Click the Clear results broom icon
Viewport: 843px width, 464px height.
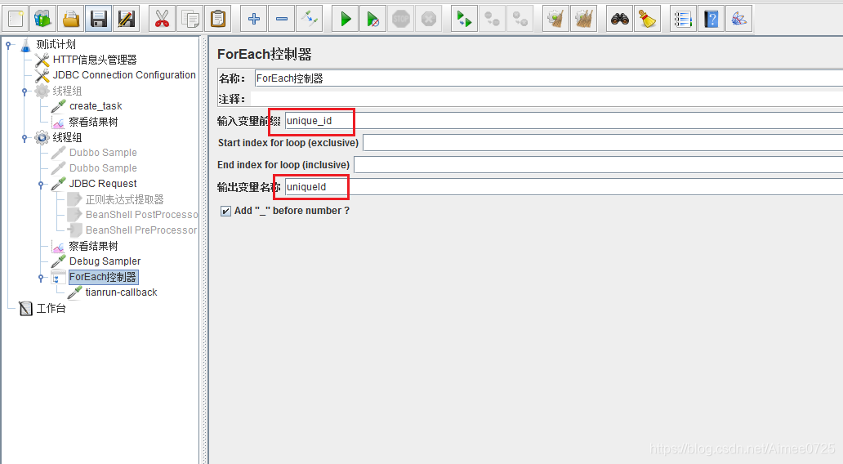coord(555,19)
